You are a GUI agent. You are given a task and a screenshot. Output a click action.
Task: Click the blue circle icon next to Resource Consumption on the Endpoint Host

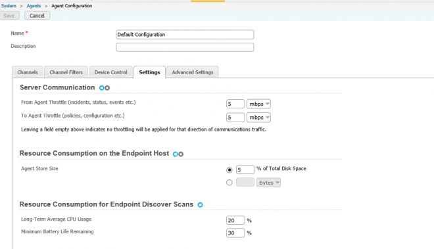coord(175,154)
